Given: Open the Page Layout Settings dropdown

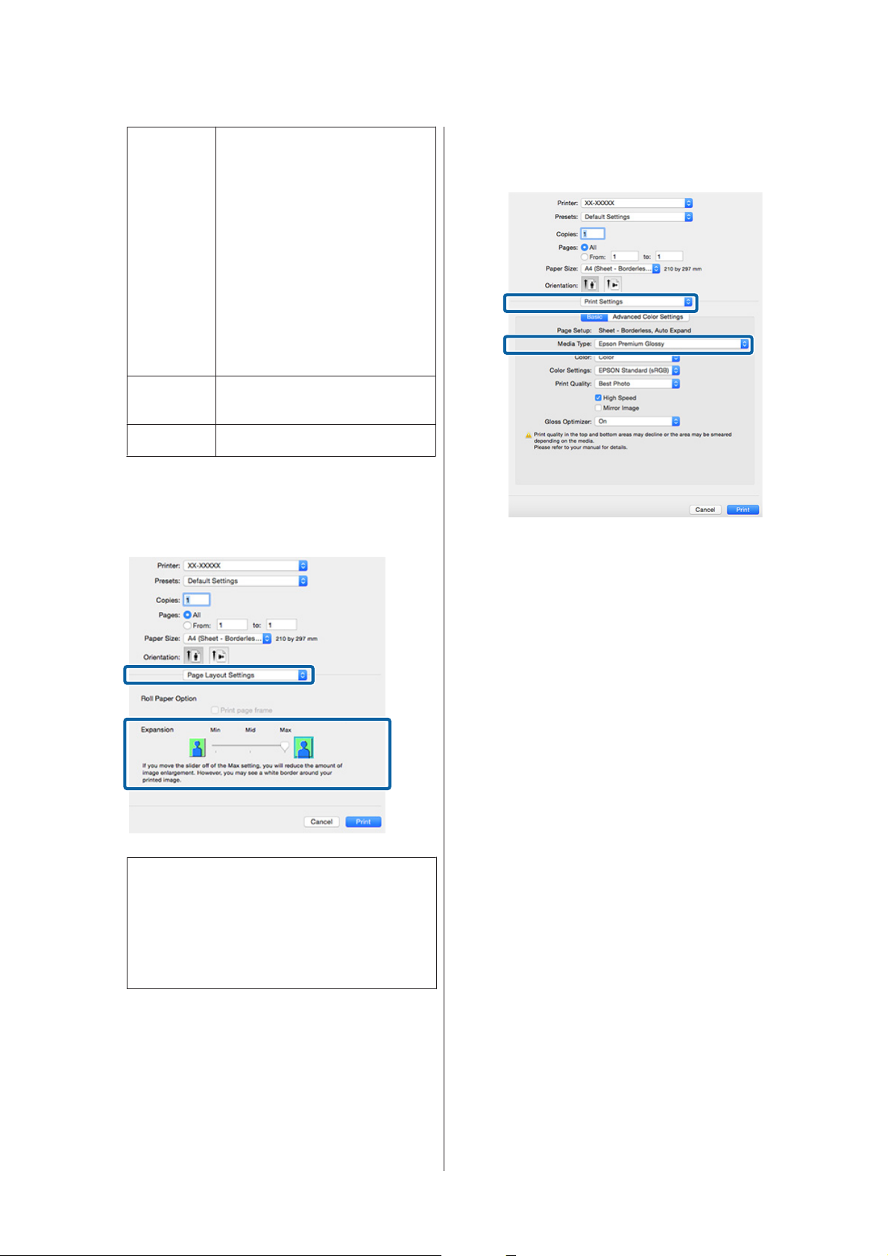Looking at the screenshot, I should click(245, 675).
